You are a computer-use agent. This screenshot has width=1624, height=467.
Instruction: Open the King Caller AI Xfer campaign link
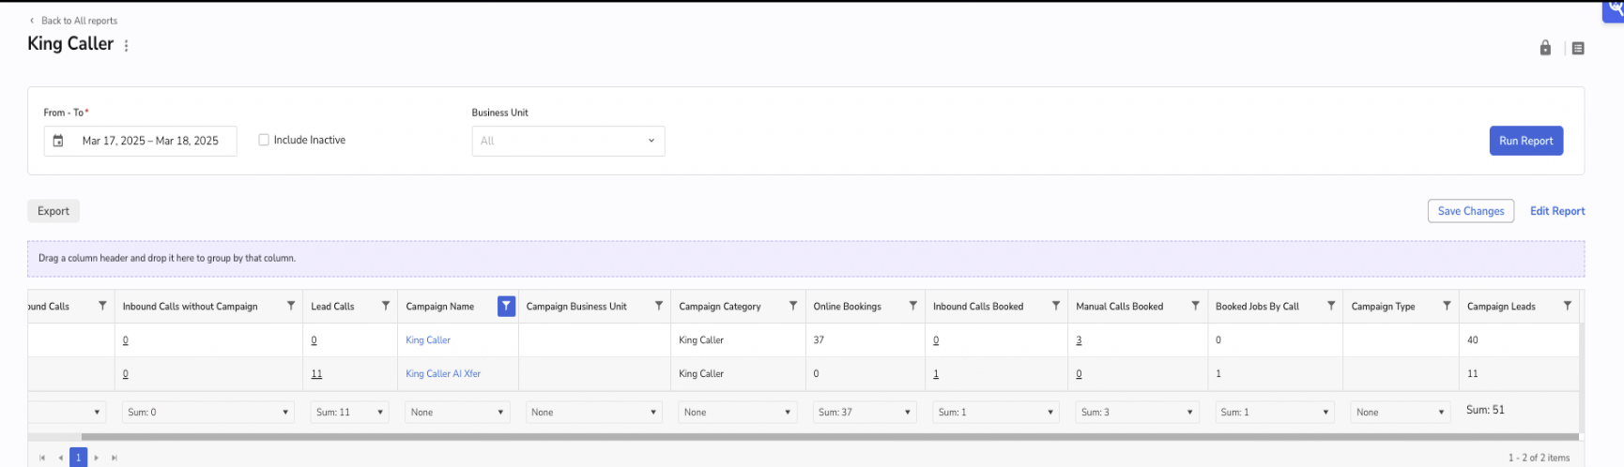[443, 374]
